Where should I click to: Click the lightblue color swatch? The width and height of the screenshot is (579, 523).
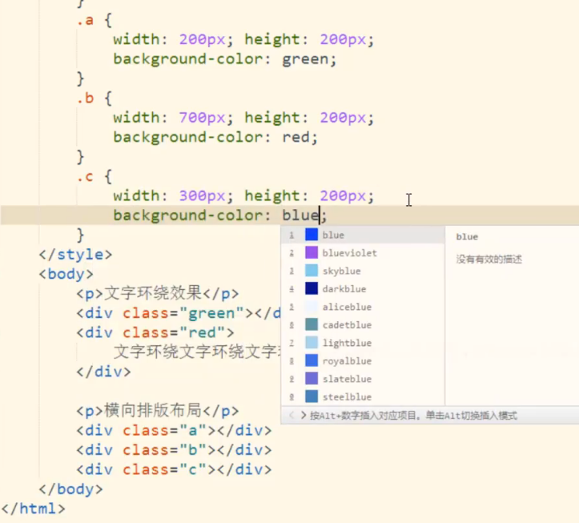(x=312, y=343)
